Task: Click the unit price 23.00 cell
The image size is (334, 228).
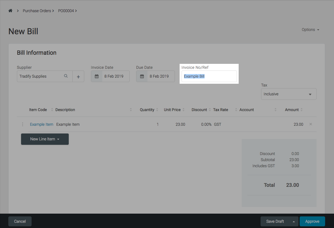Action: pyautogui.click(x=180, y=124)
